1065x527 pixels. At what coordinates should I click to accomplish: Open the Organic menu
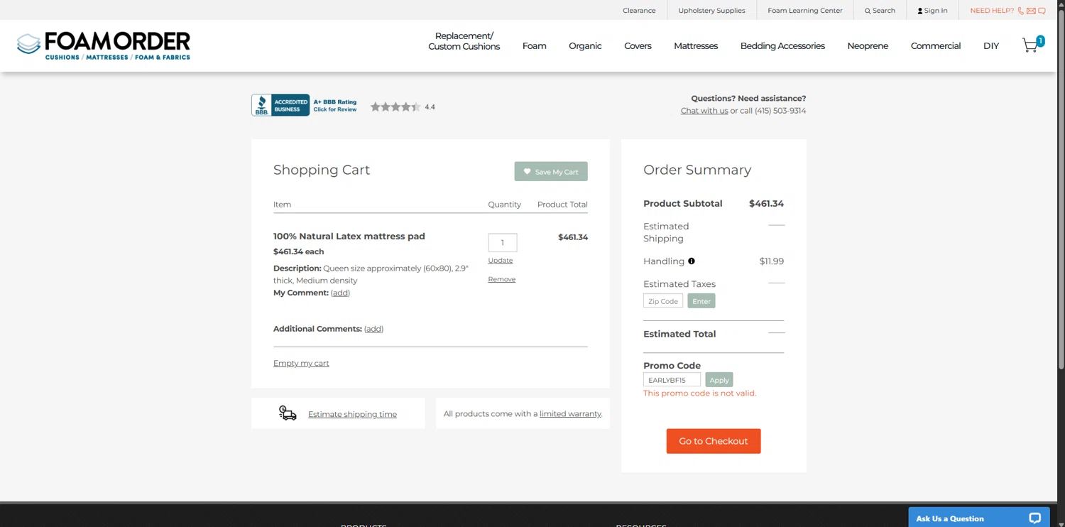(x=585, y=46)
